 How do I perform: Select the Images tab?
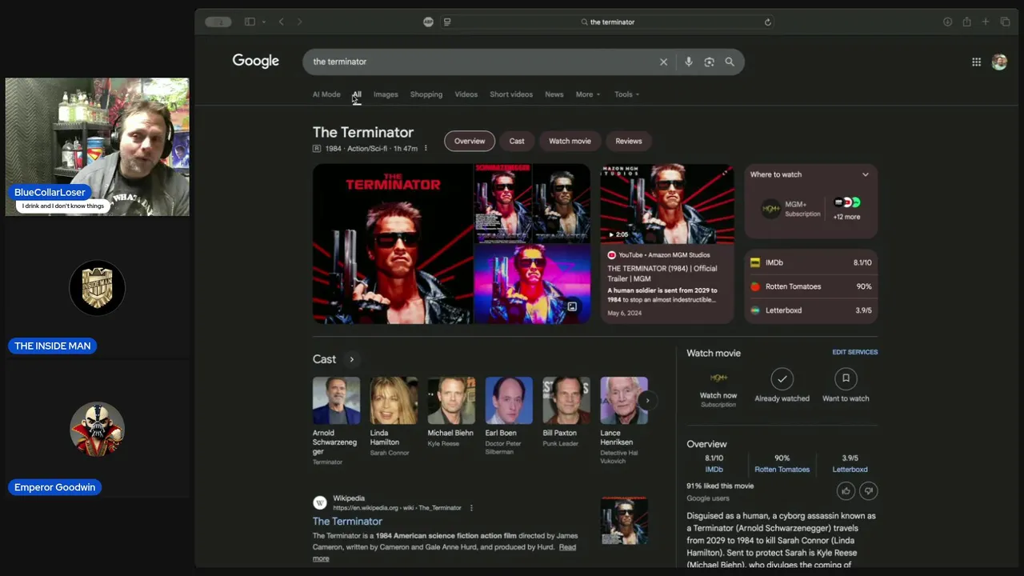(386, 94)
